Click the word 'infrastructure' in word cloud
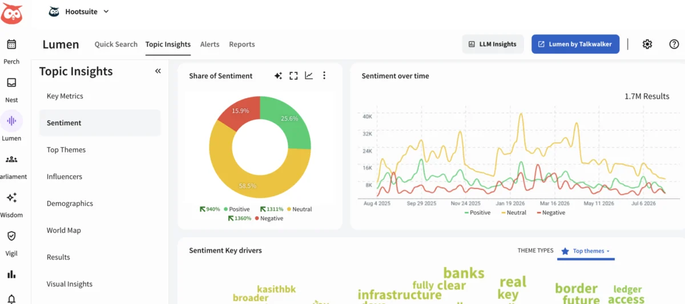This screenshot has width=685, height=304. pos(400,295)
